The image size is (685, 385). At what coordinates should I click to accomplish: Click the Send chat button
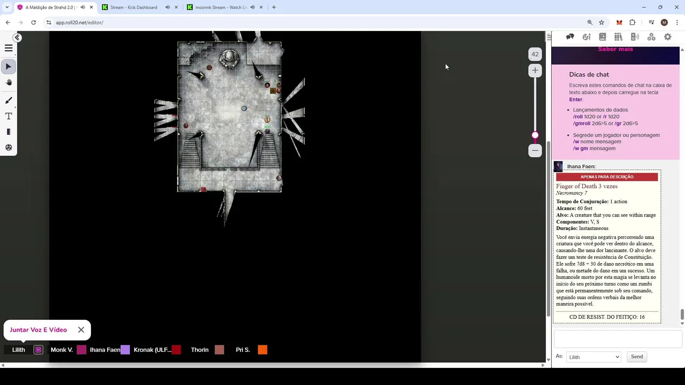637,357
